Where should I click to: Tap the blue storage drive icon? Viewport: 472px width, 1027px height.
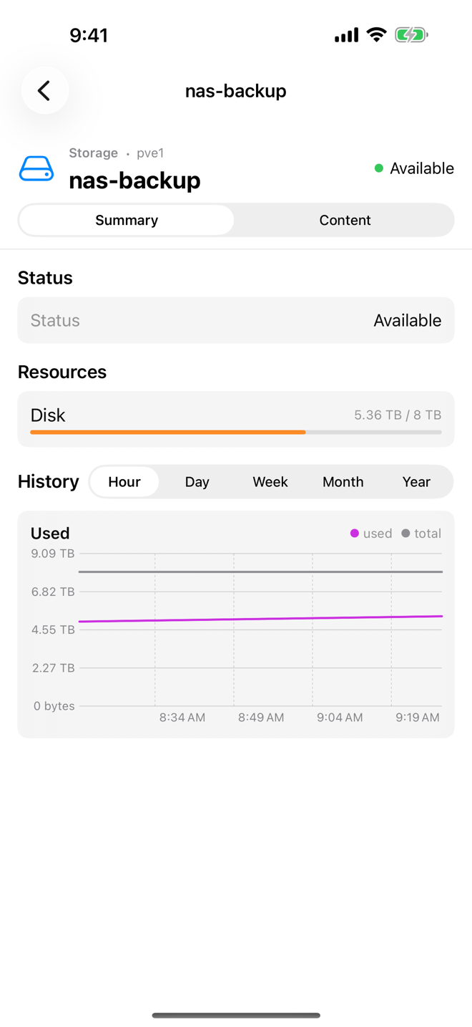click(x=36, y=169)
